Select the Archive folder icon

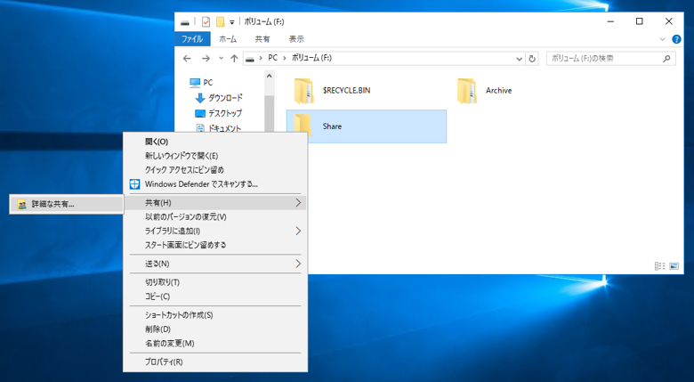point(467,91)
